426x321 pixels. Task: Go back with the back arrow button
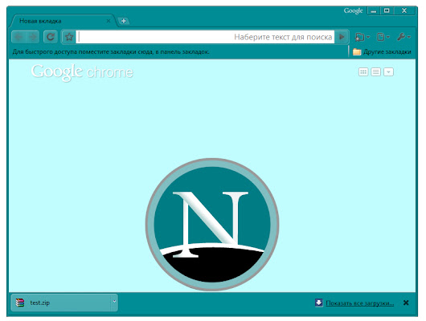pyautogui.click(x=19, y=37)
